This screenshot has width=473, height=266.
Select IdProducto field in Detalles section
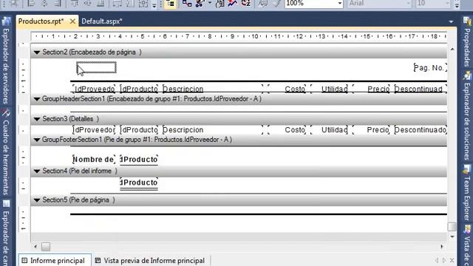(139, 130)
